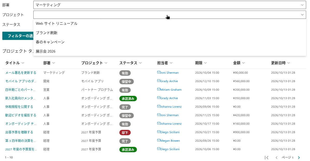This screenshot has width=310, height=161.
Task: Click 承認済み badge in 新入社員向けメンタ row
Action: point(128,99)
